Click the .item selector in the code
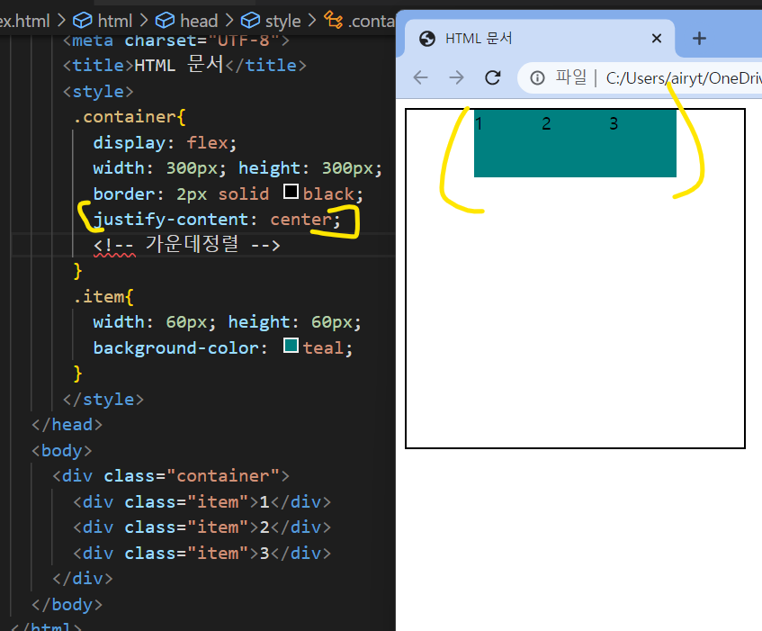 99,296
